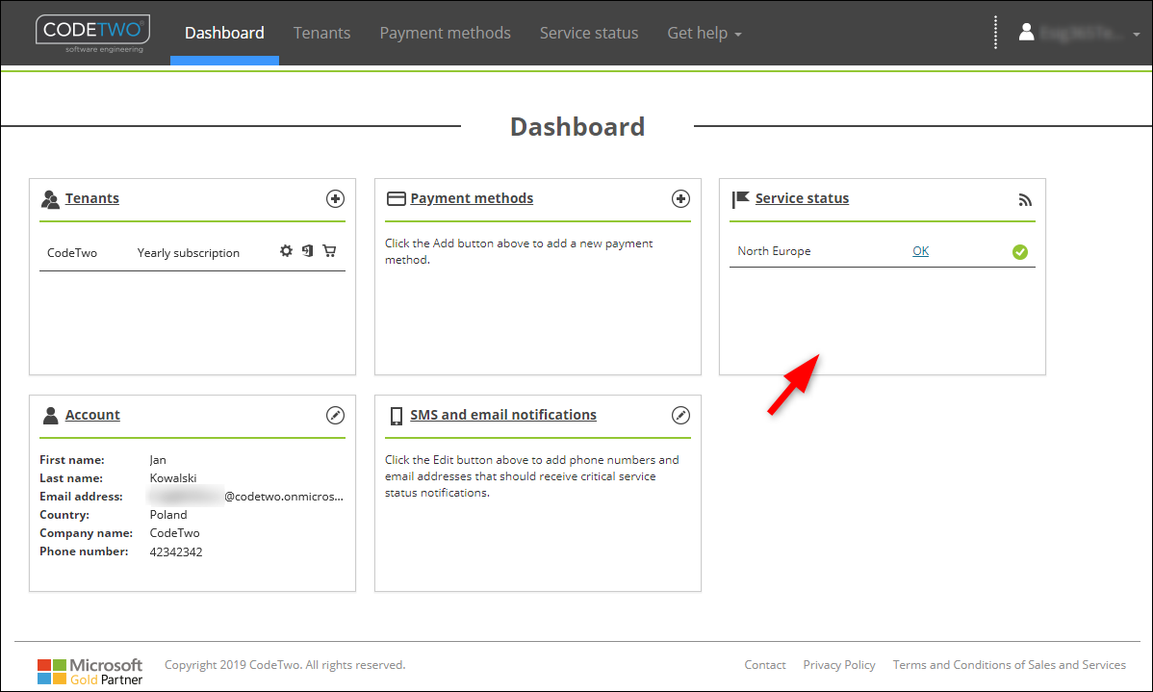Expand the Get help menu

click(704, 32)
